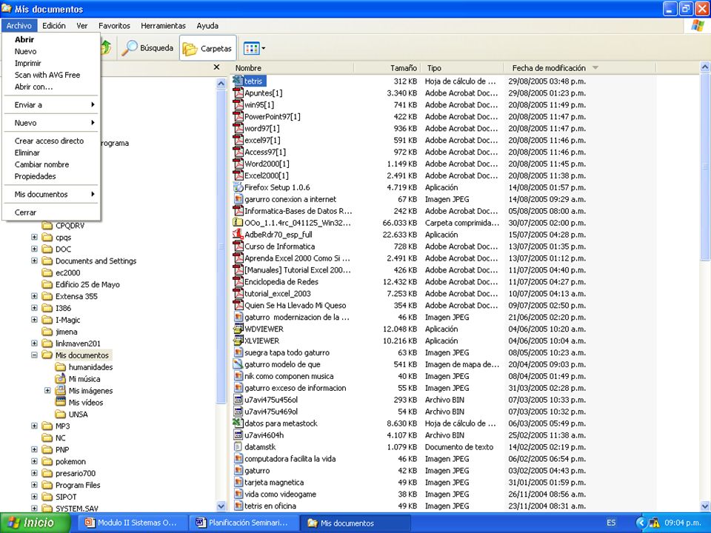Expand Documents and Settings tree node
The image size is (711, 533).
coord(34,261)
